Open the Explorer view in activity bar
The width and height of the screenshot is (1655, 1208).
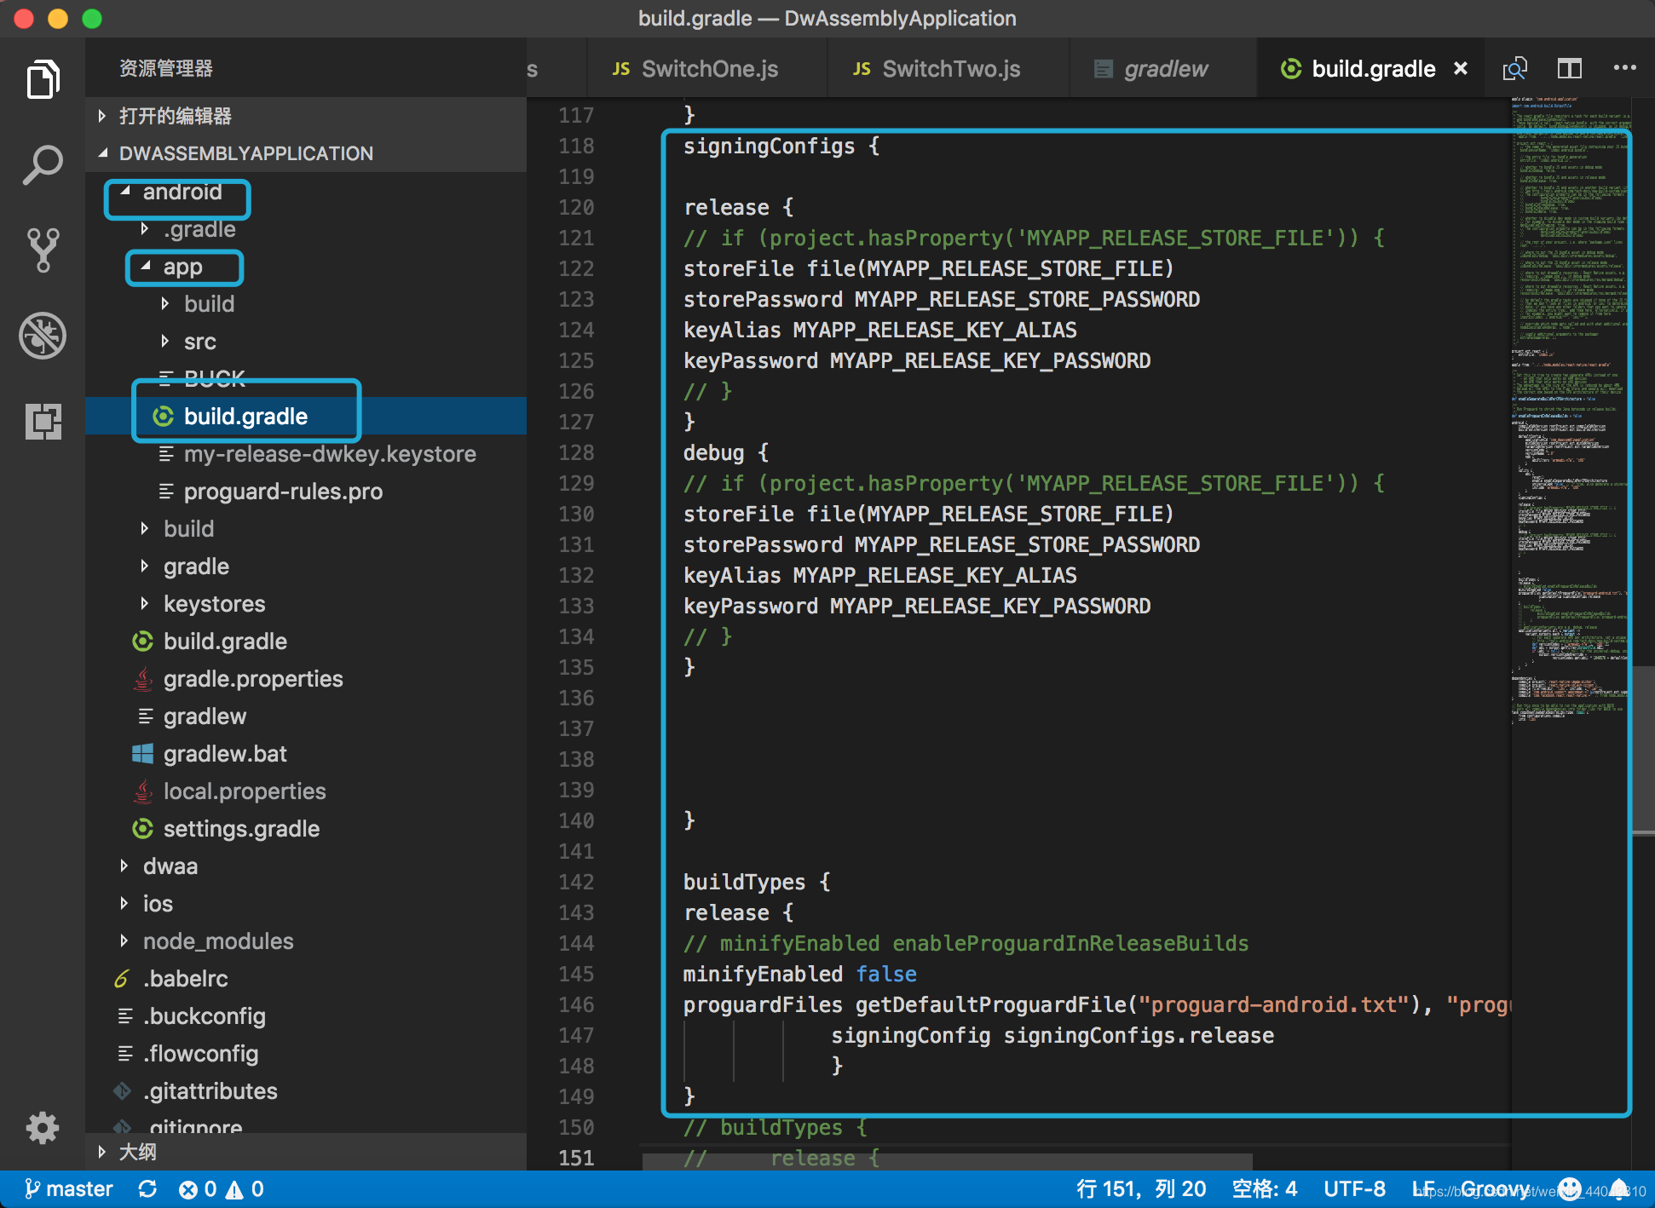pos(43,79)
